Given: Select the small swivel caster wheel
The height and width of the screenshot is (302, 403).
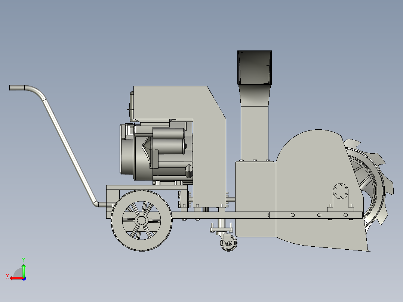Looking at the screenshot, I should pos(229,243).
